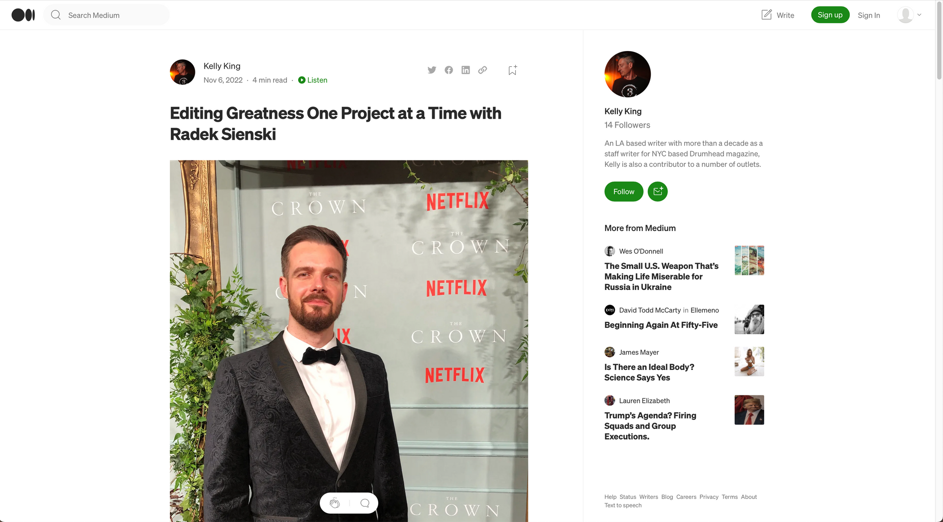The width and height of the screenshot is (943, 522).
Task: Open the Medium logo home link
Action: coord(23,15)
